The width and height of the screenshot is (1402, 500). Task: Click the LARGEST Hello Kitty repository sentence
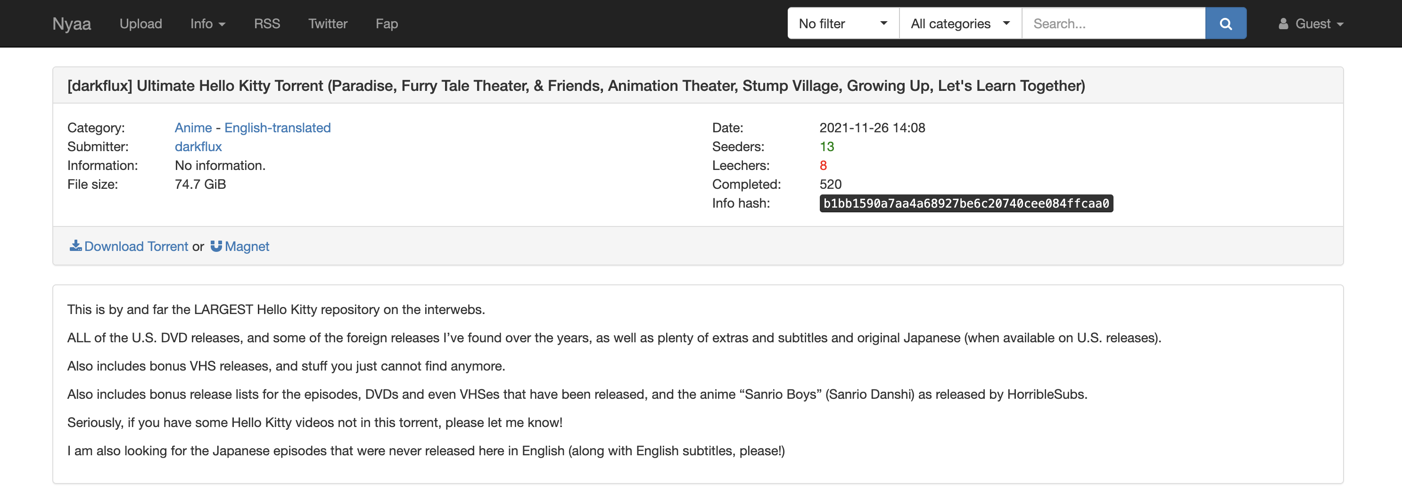[276, 309]
